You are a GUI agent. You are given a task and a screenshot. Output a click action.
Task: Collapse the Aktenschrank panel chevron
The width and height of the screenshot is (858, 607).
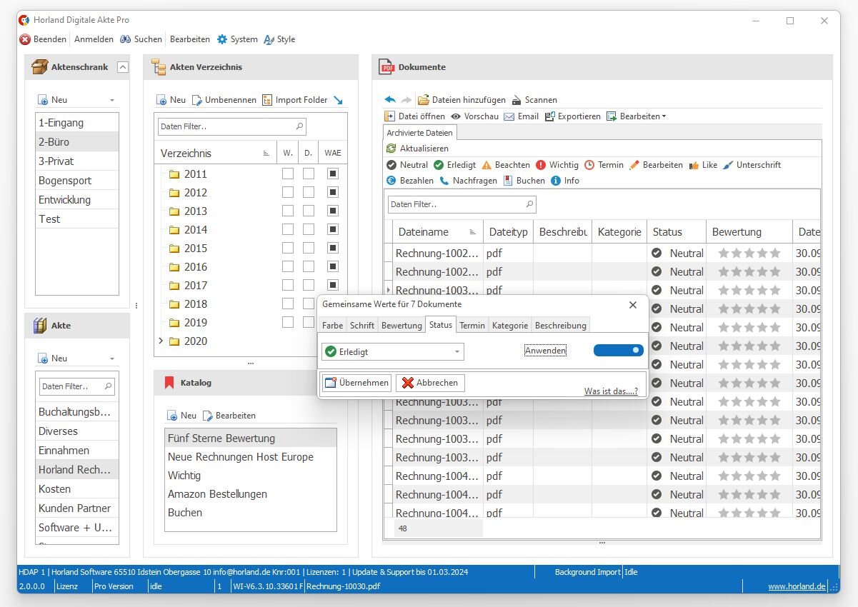122,67
